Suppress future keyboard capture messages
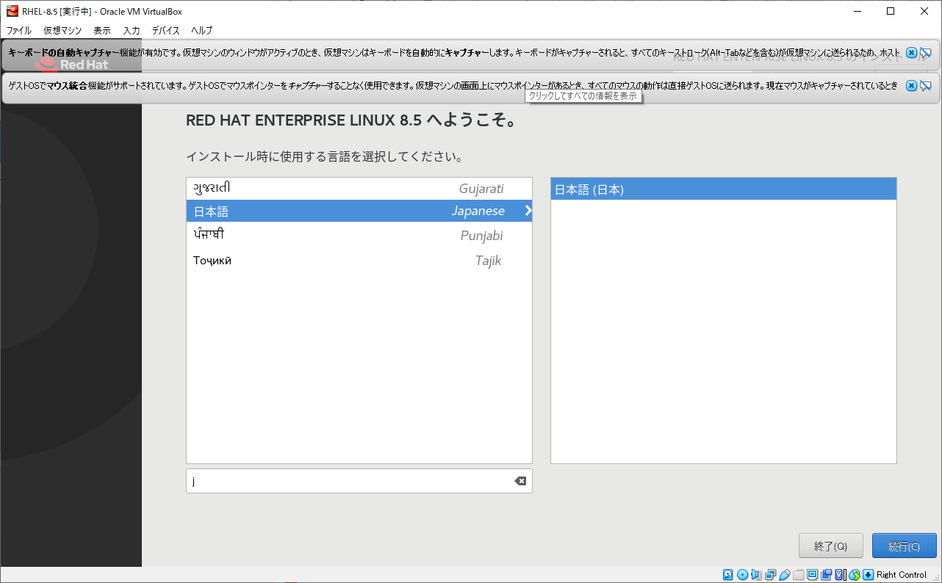 (926, 53)
